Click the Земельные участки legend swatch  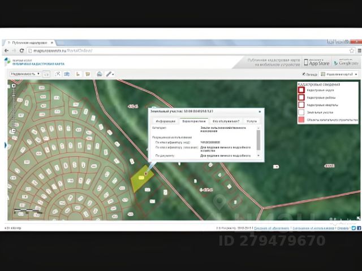(301, 112)
